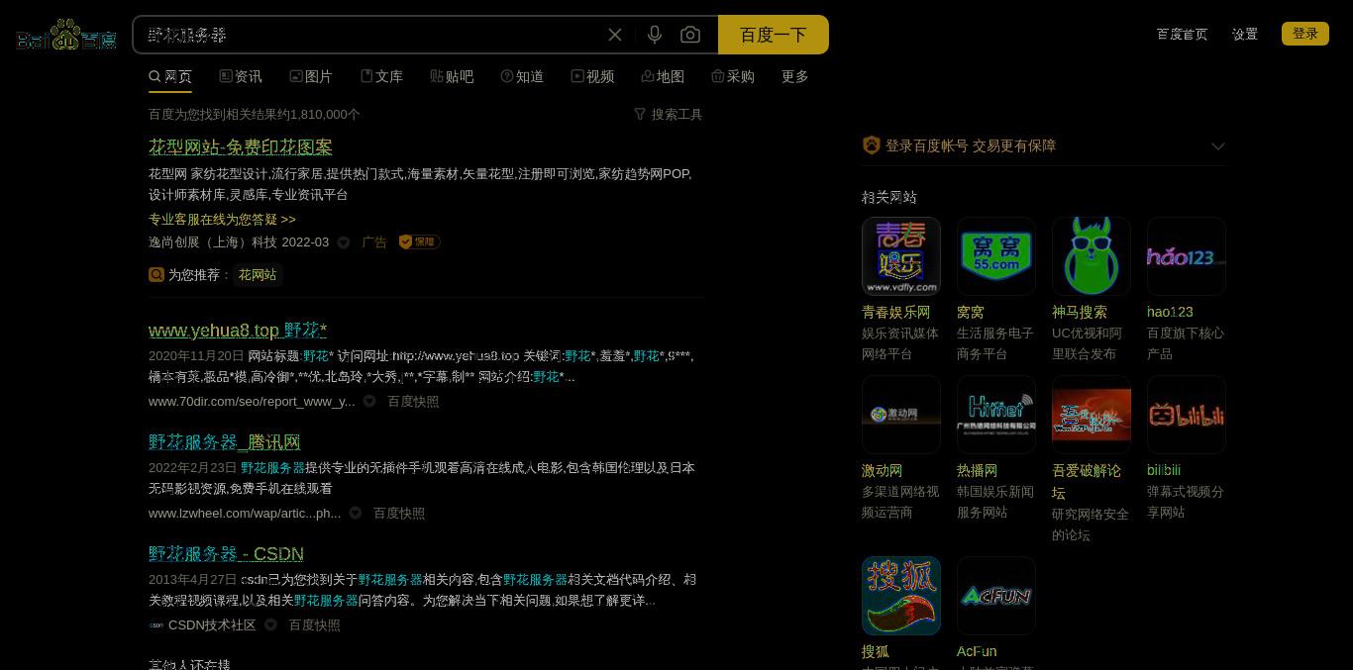
Task: Open 激动网 logo thumbnail
Action: (x=901, y=415)
